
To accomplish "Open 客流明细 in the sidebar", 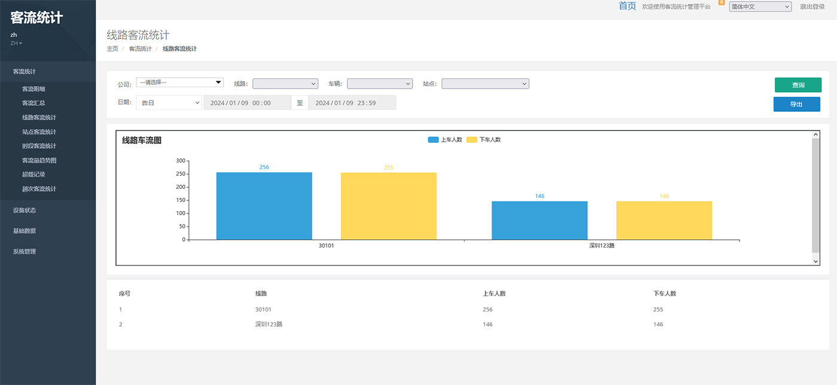I will tap(34, 89).
